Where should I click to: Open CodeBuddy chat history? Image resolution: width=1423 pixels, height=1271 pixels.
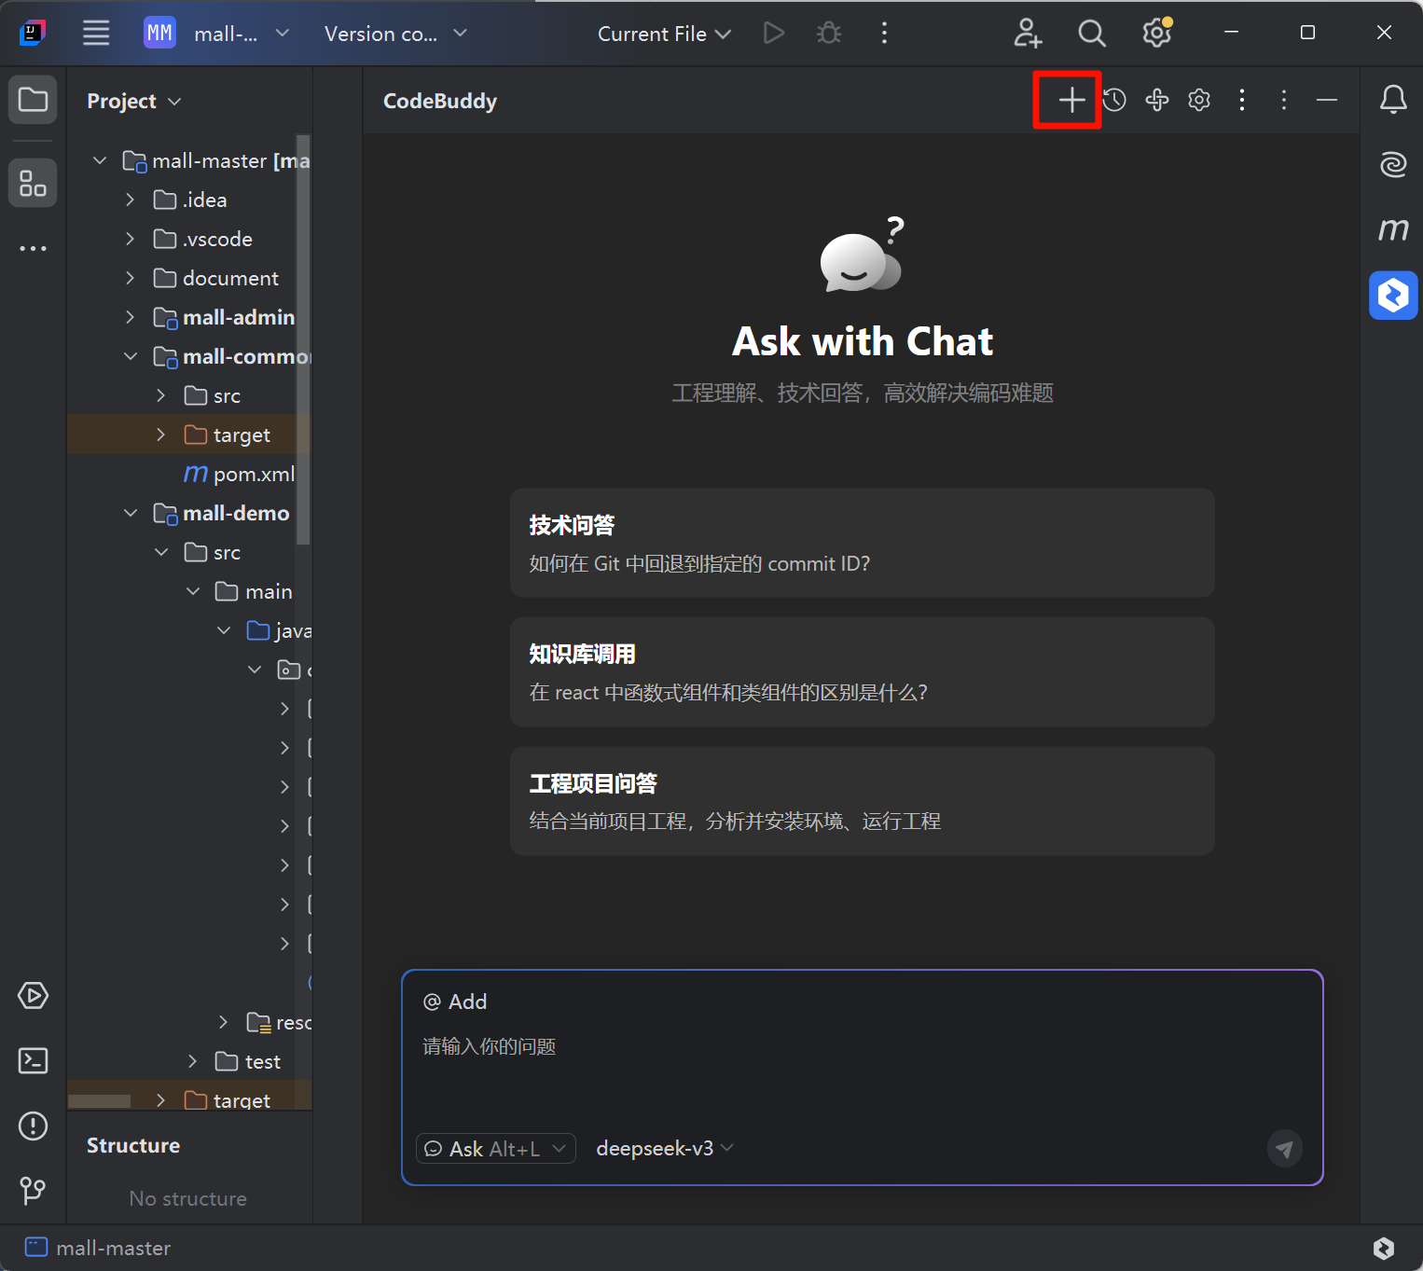(1114, 100)
